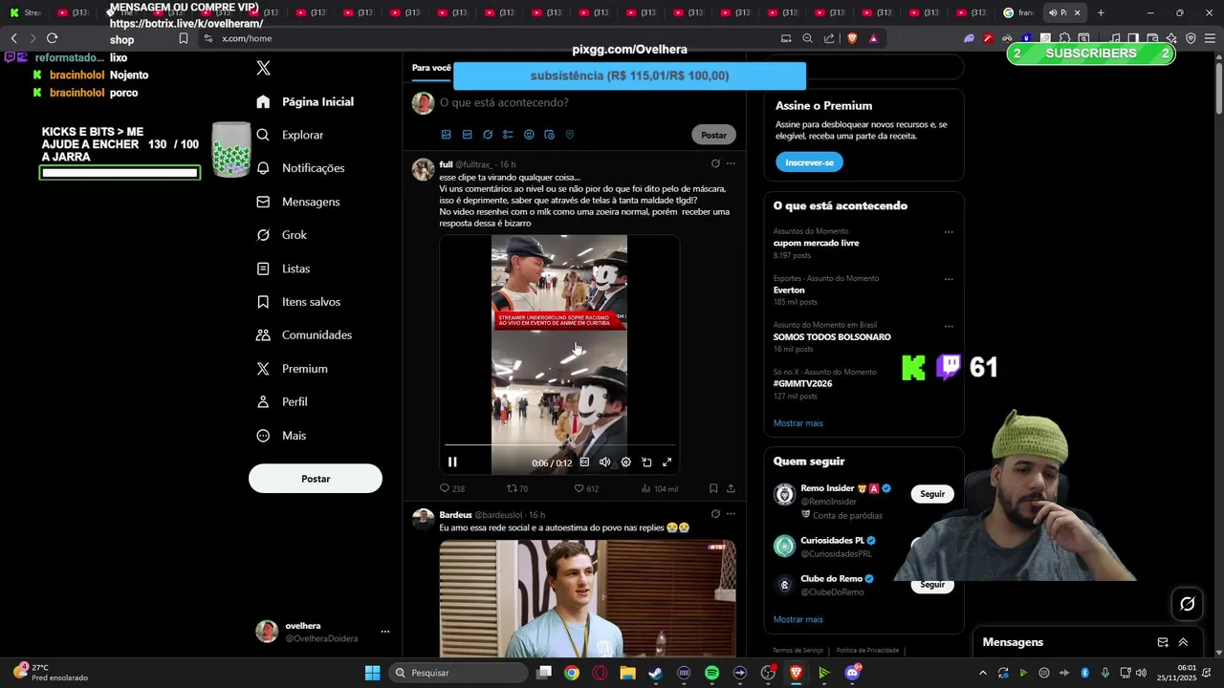The image size is (1224, 688).
Task: Schedule the post using the calendar icon
Action: coord(549,135)
